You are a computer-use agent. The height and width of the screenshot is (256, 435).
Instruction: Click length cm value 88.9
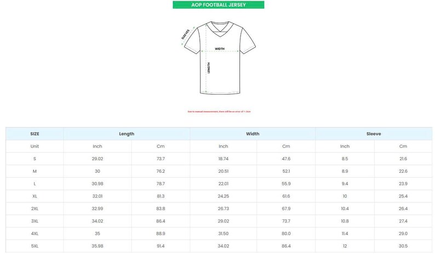pos(161,234)
